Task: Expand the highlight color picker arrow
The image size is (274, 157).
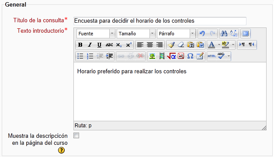Action: pyautogui.click(x=233, y=45)
